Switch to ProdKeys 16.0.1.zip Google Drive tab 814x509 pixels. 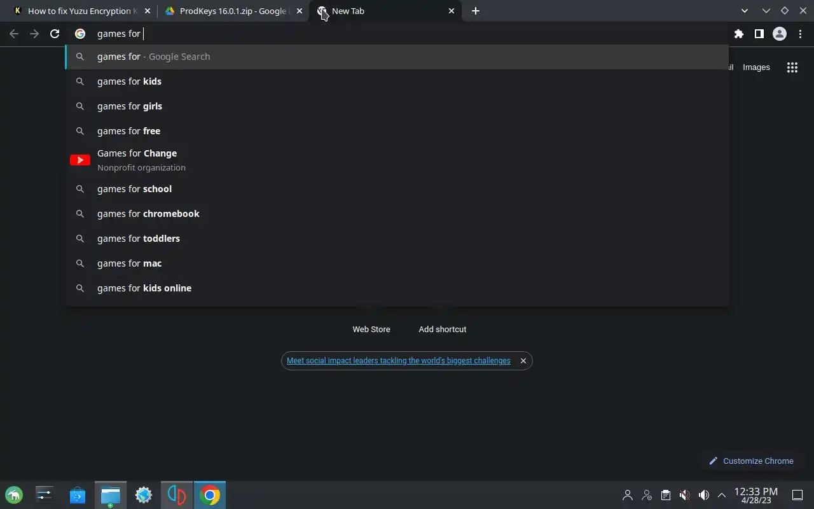click(x=232, y=11)
